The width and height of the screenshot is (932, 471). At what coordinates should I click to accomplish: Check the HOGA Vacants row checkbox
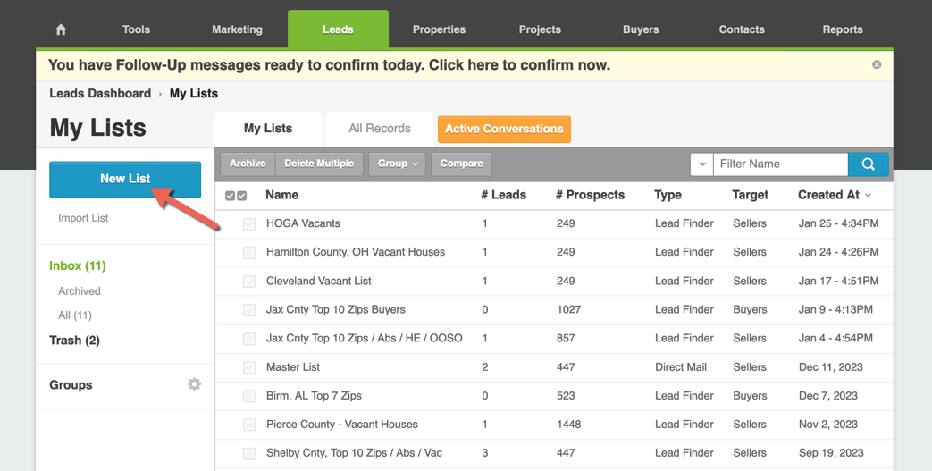click(x=249, y=224)
